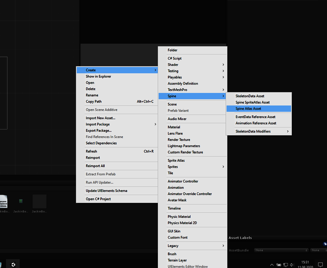Choose Copy Path
This screenshot has height=268, width=327.
(x=117, y=102)
